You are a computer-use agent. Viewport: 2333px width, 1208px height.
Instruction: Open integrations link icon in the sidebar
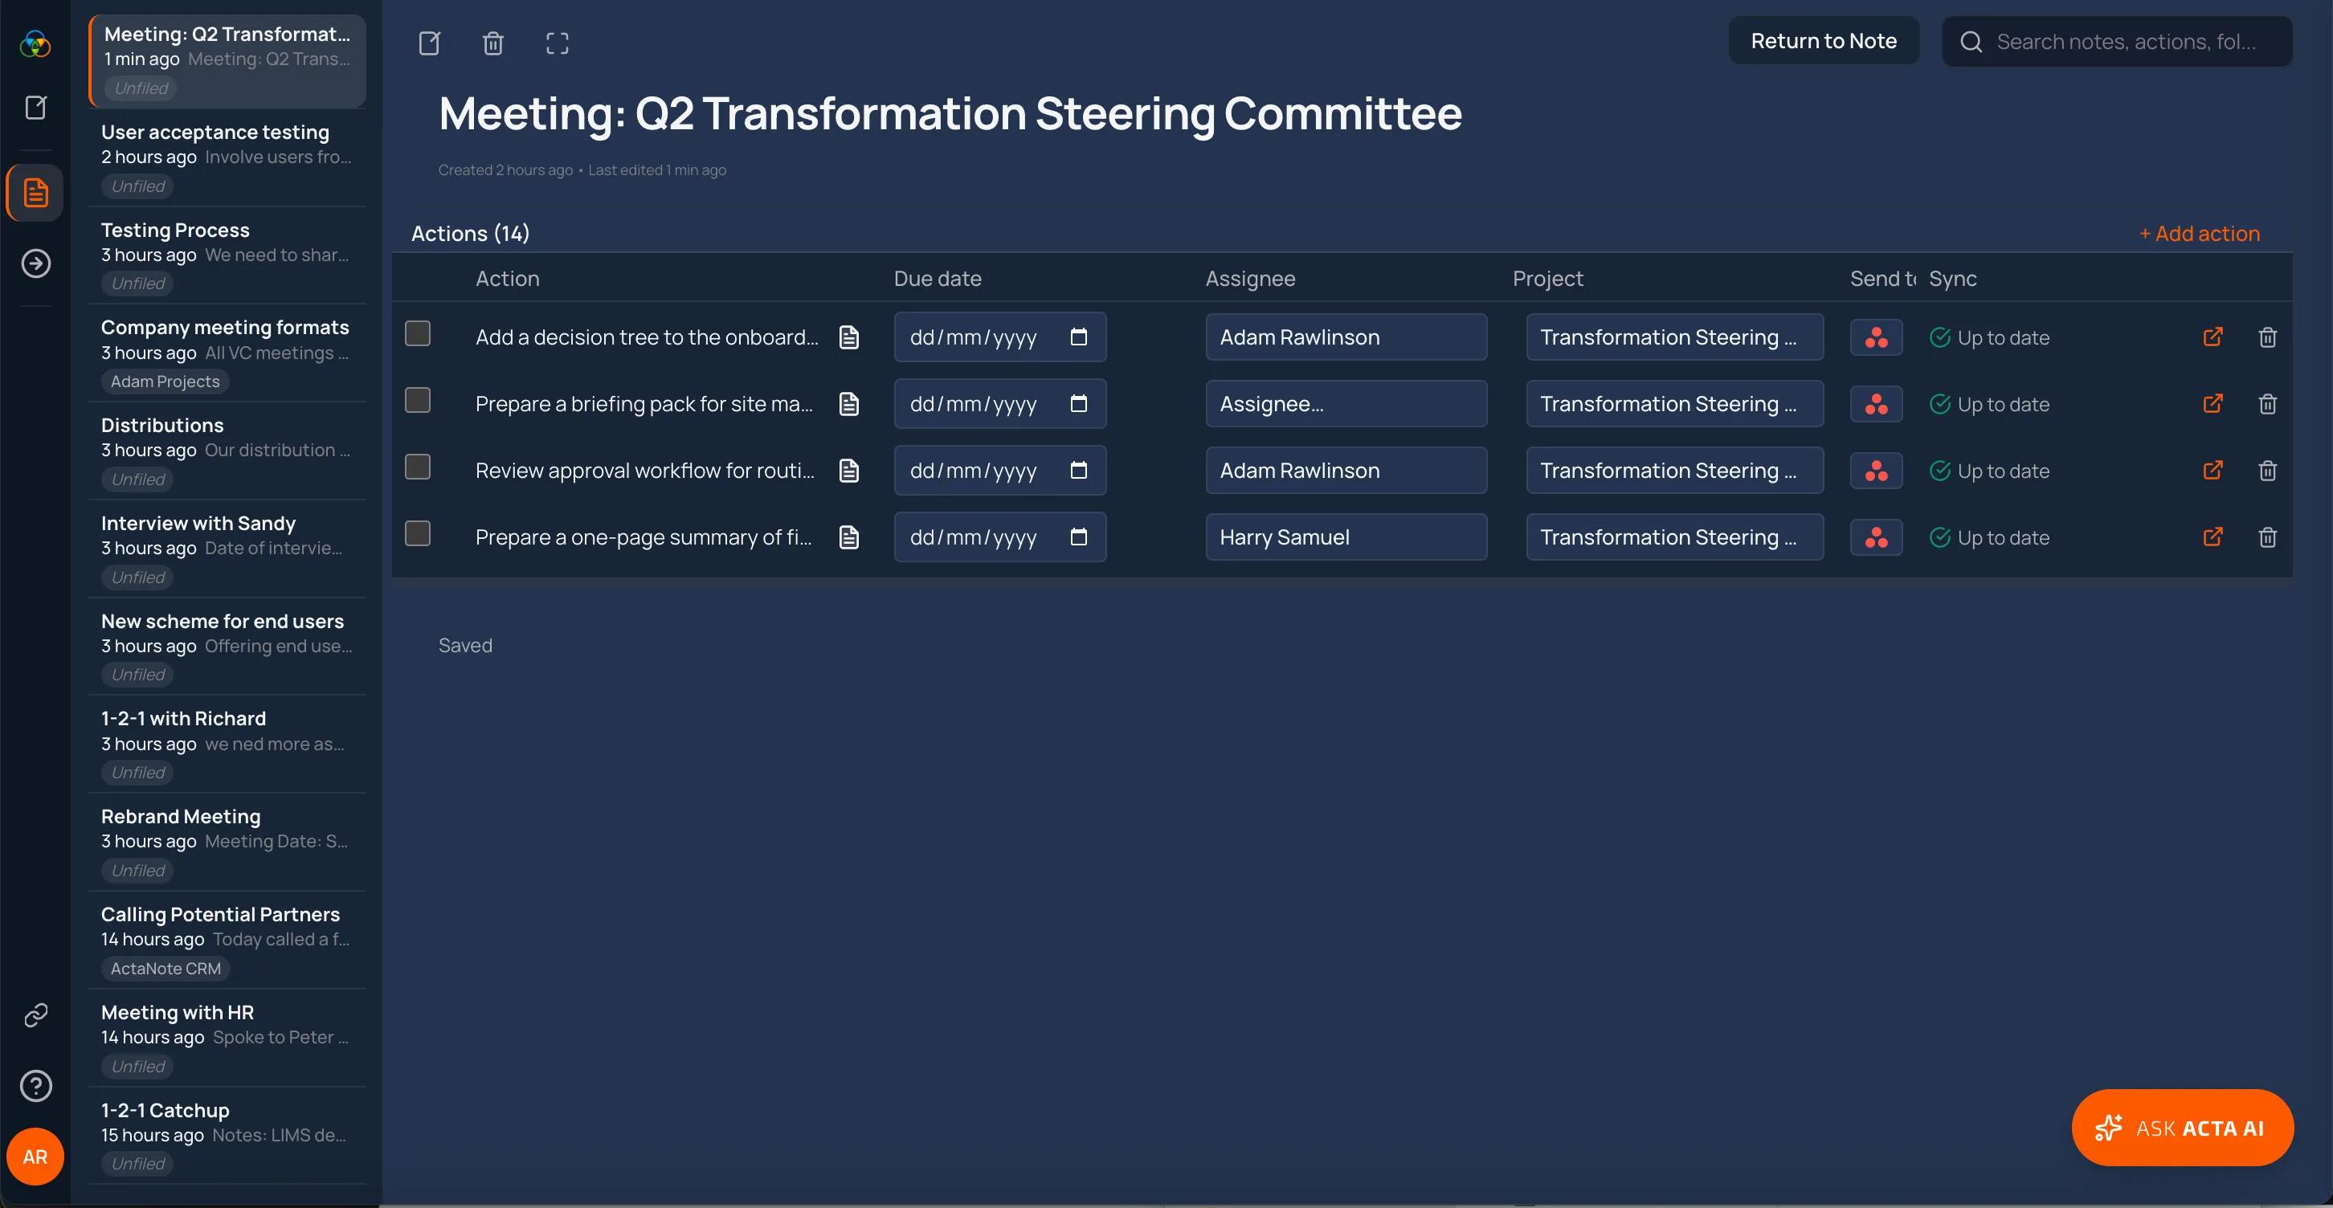[35, 1015]
